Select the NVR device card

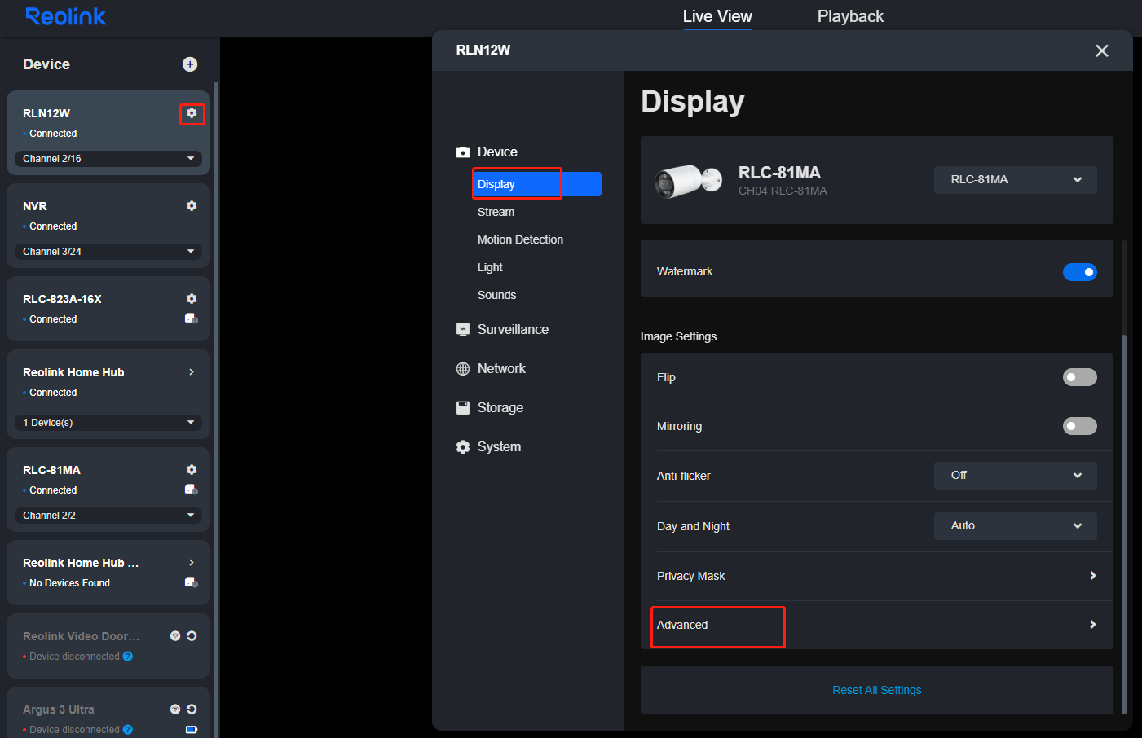tap(108, 226)
